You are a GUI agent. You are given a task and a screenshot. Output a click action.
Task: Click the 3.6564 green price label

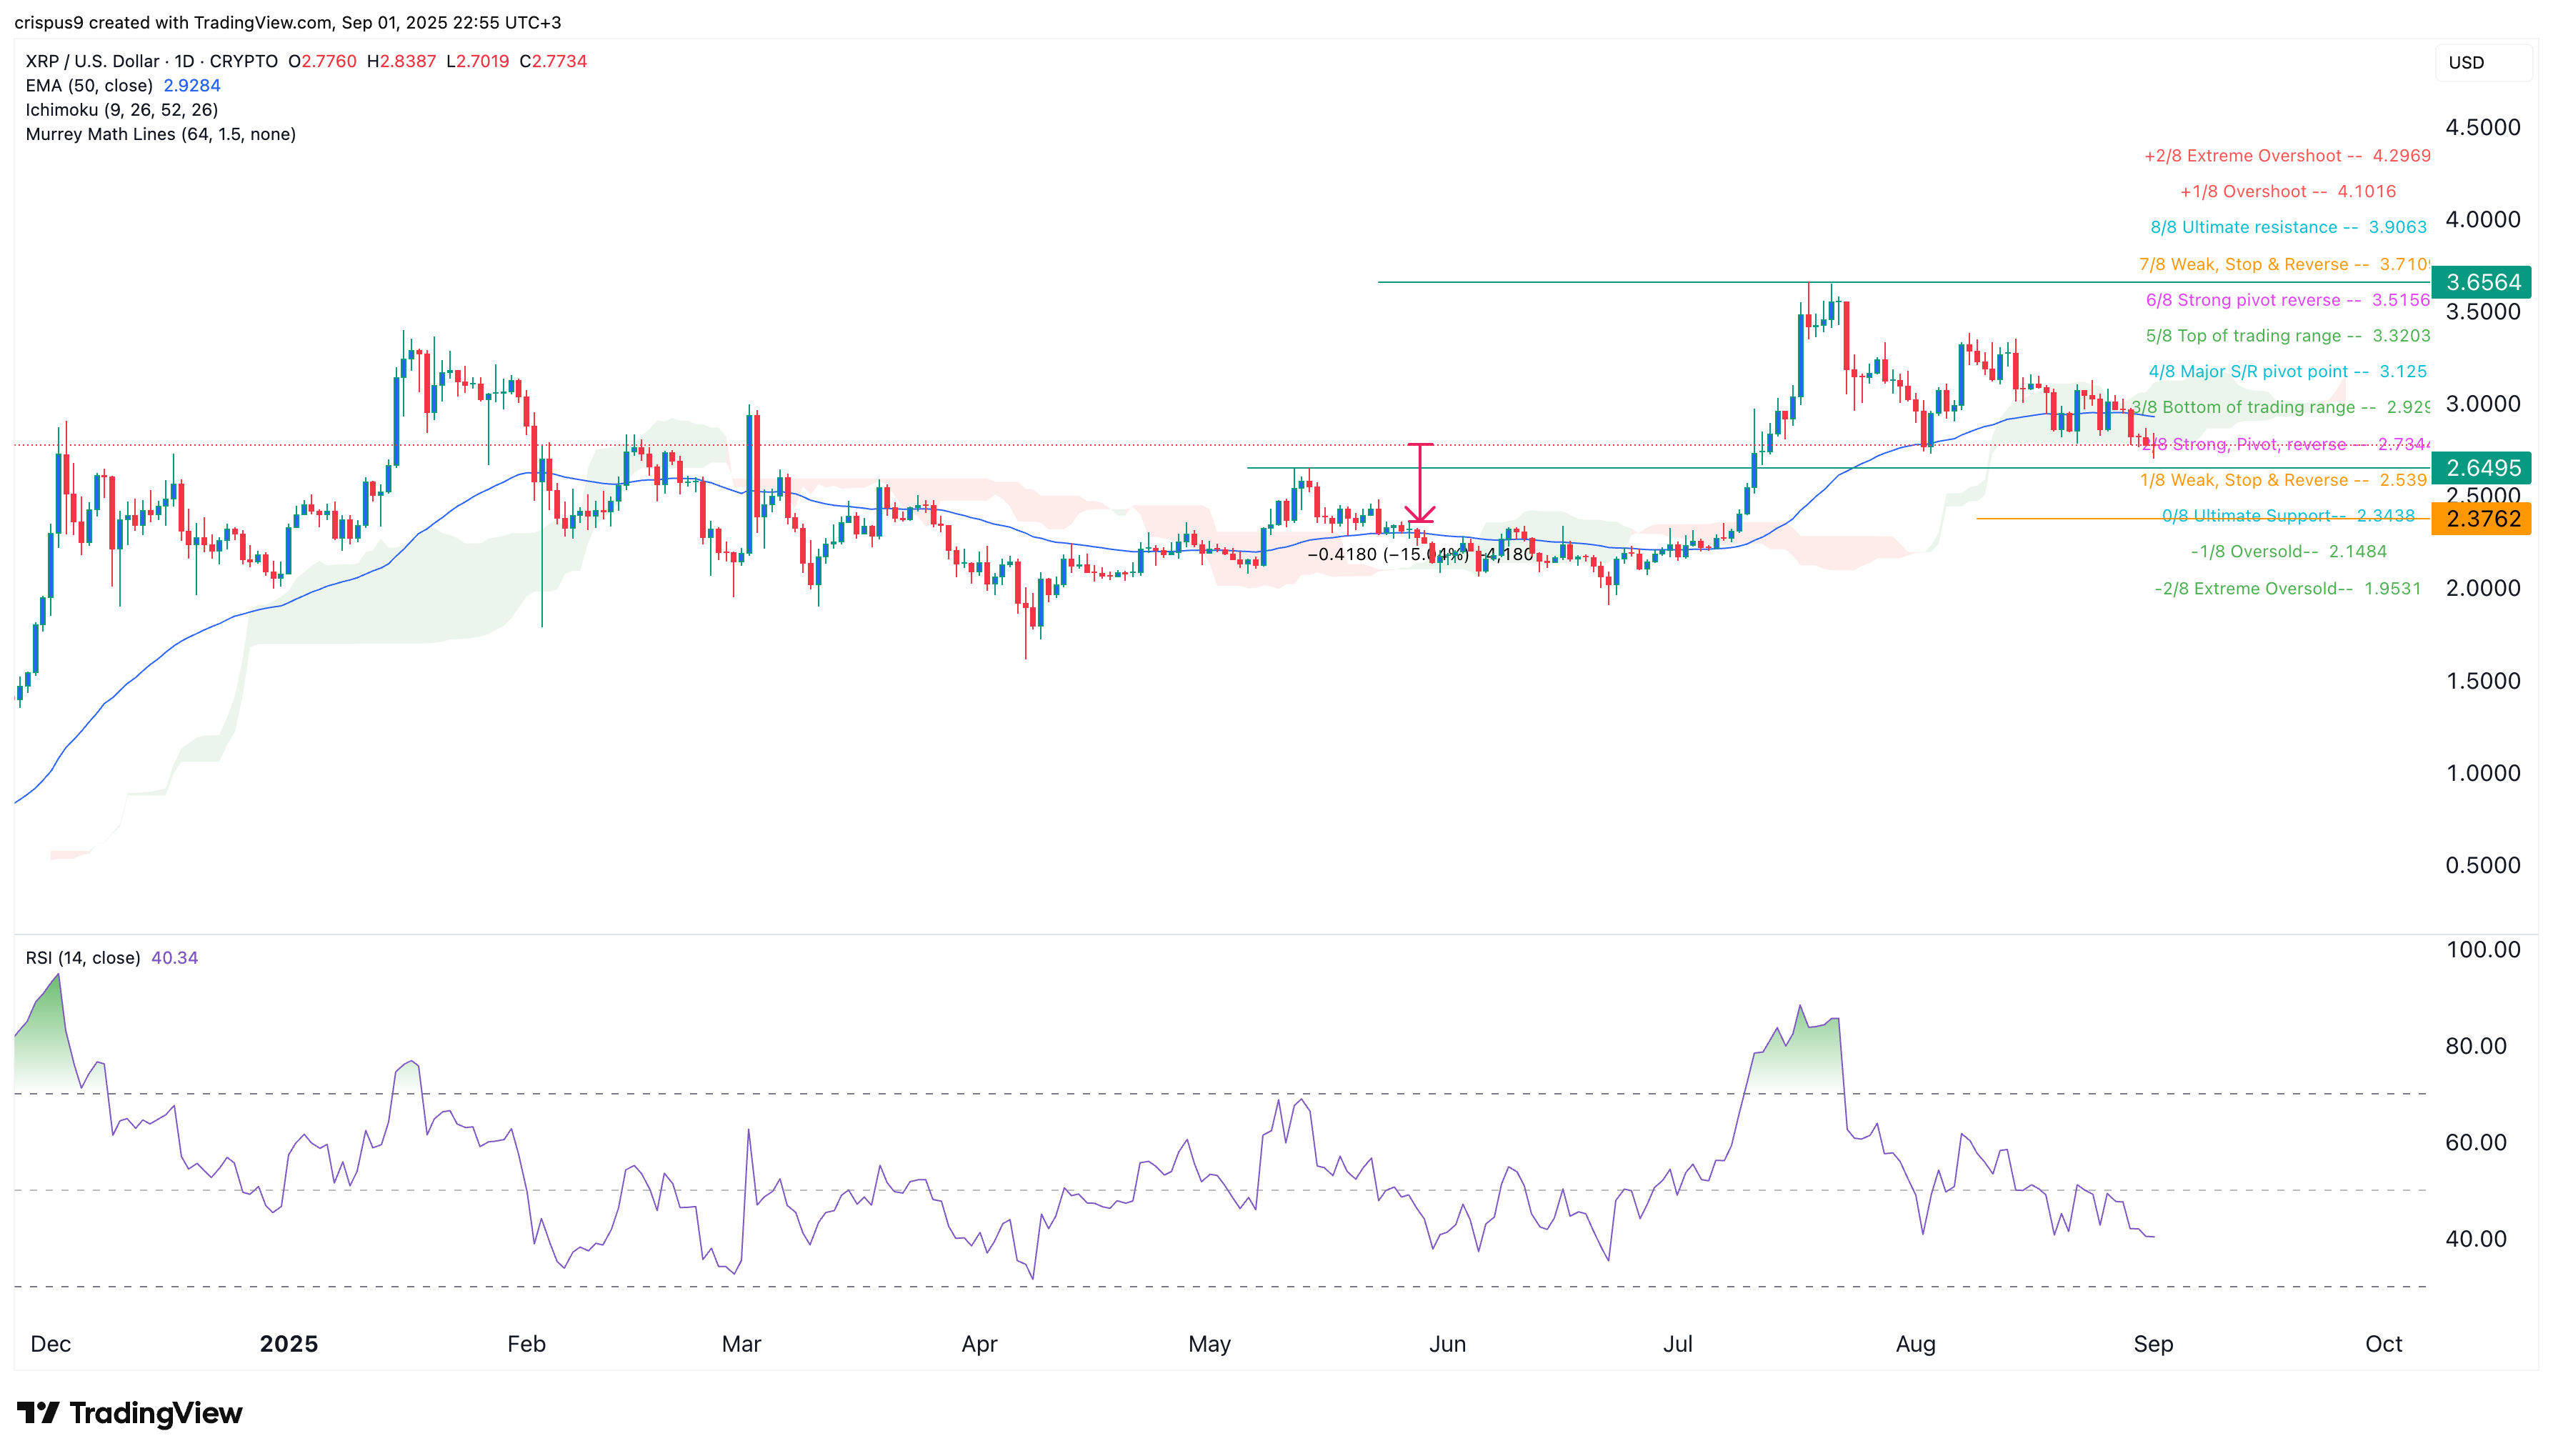(x=2481, y=282)
